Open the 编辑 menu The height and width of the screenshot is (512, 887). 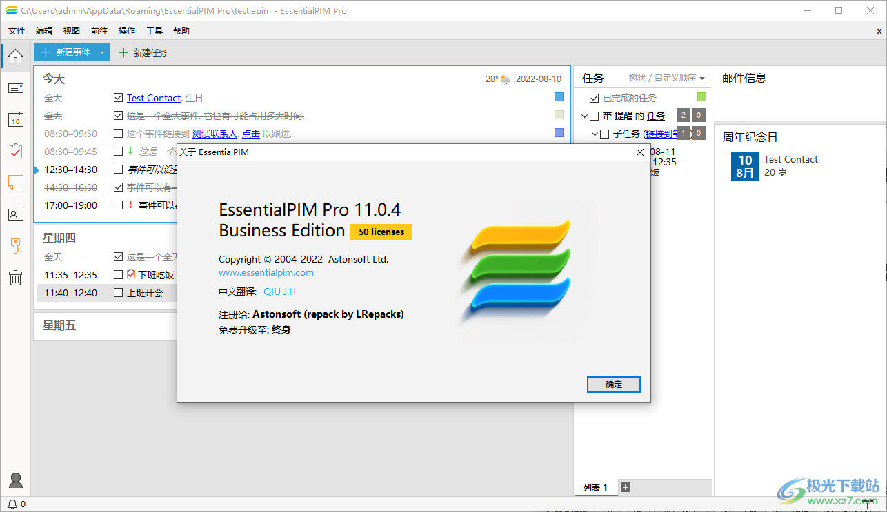[44, 31]
